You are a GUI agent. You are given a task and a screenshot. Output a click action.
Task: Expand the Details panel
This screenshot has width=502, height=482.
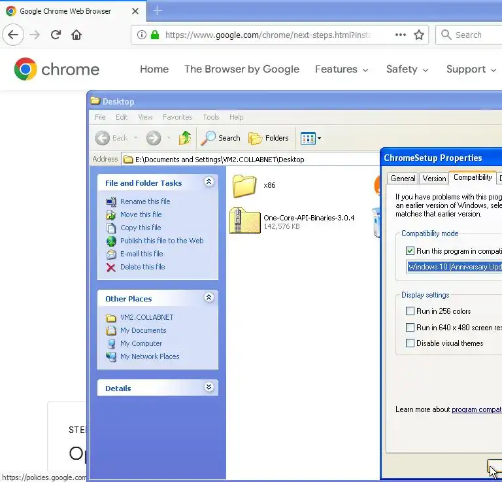(209, 387)
